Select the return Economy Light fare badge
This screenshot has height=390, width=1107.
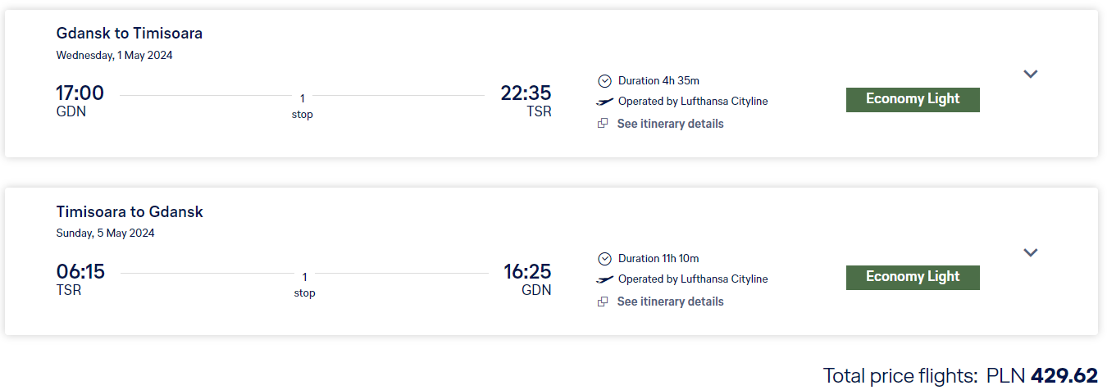913,277
